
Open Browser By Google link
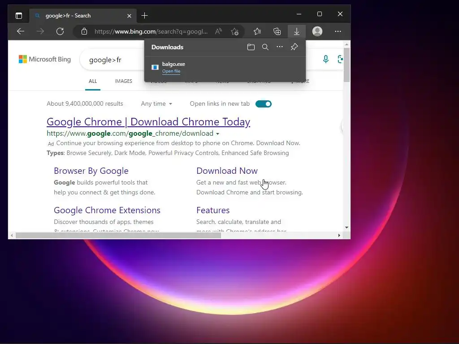(91, 171)
